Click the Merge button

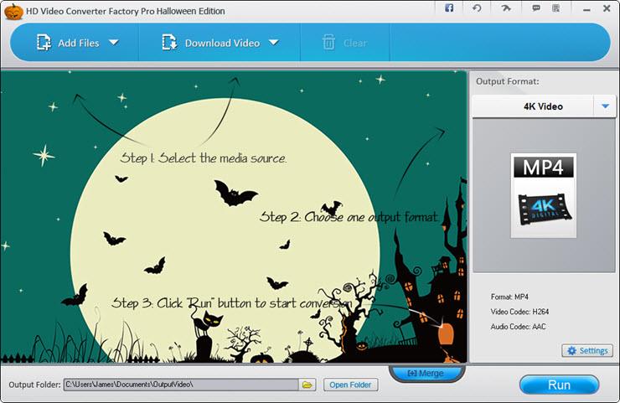pos(426,373)
